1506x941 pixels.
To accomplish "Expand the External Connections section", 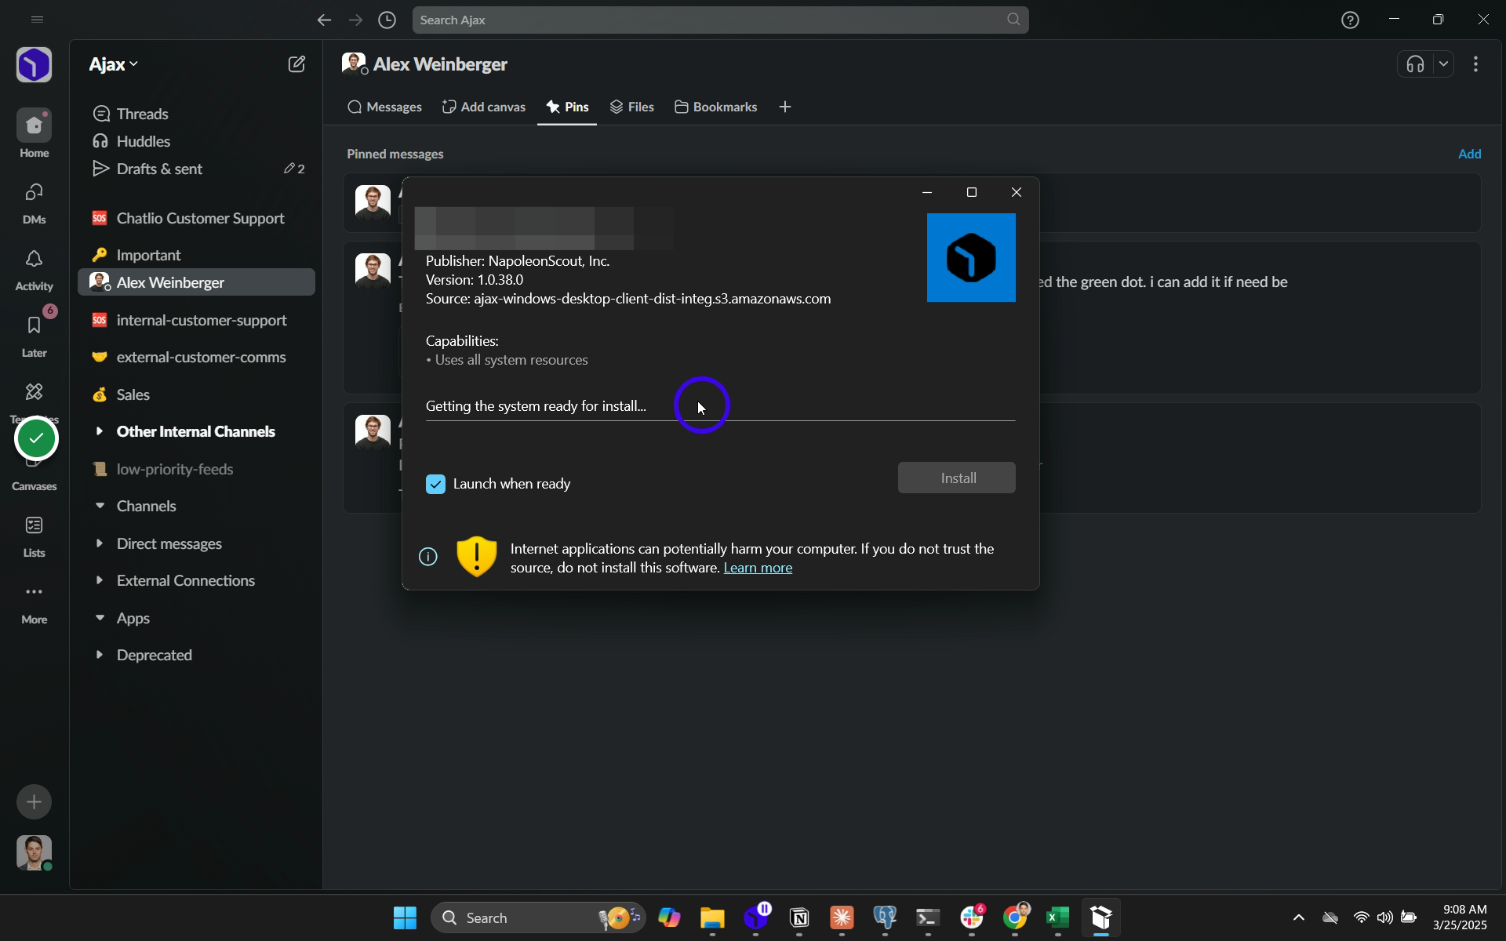I will (x=99, y=580).
